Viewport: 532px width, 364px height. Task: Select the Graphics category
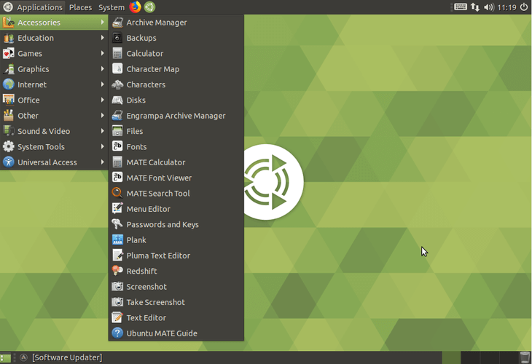(54, 69)
